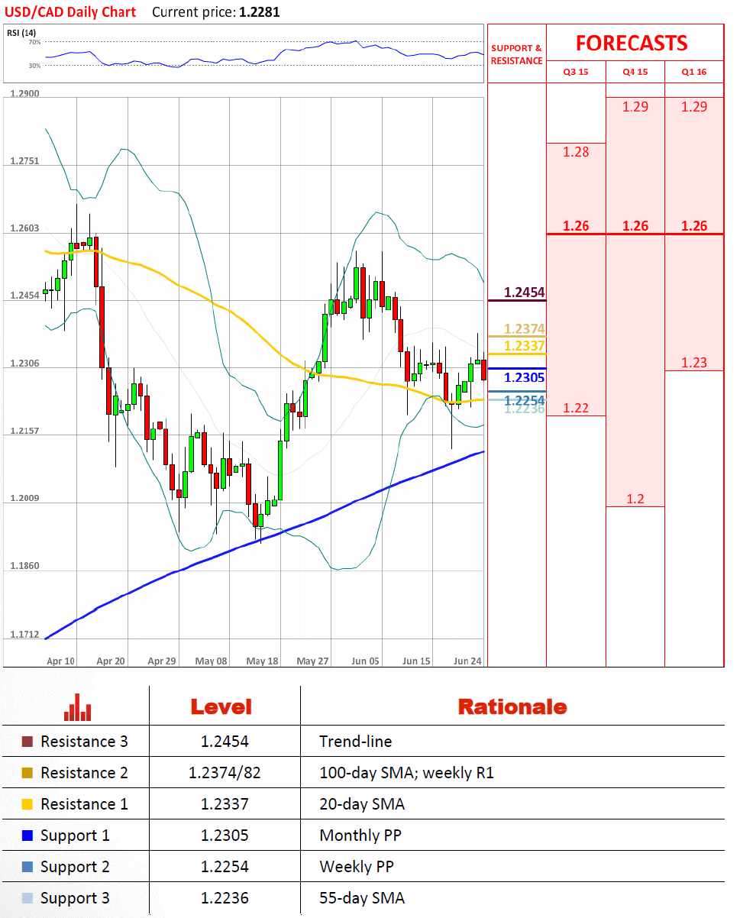Screen dimensions: 740x918
Task: Click the 1.23 forecast value in Q1 16
Action: [x=694, y=363]
